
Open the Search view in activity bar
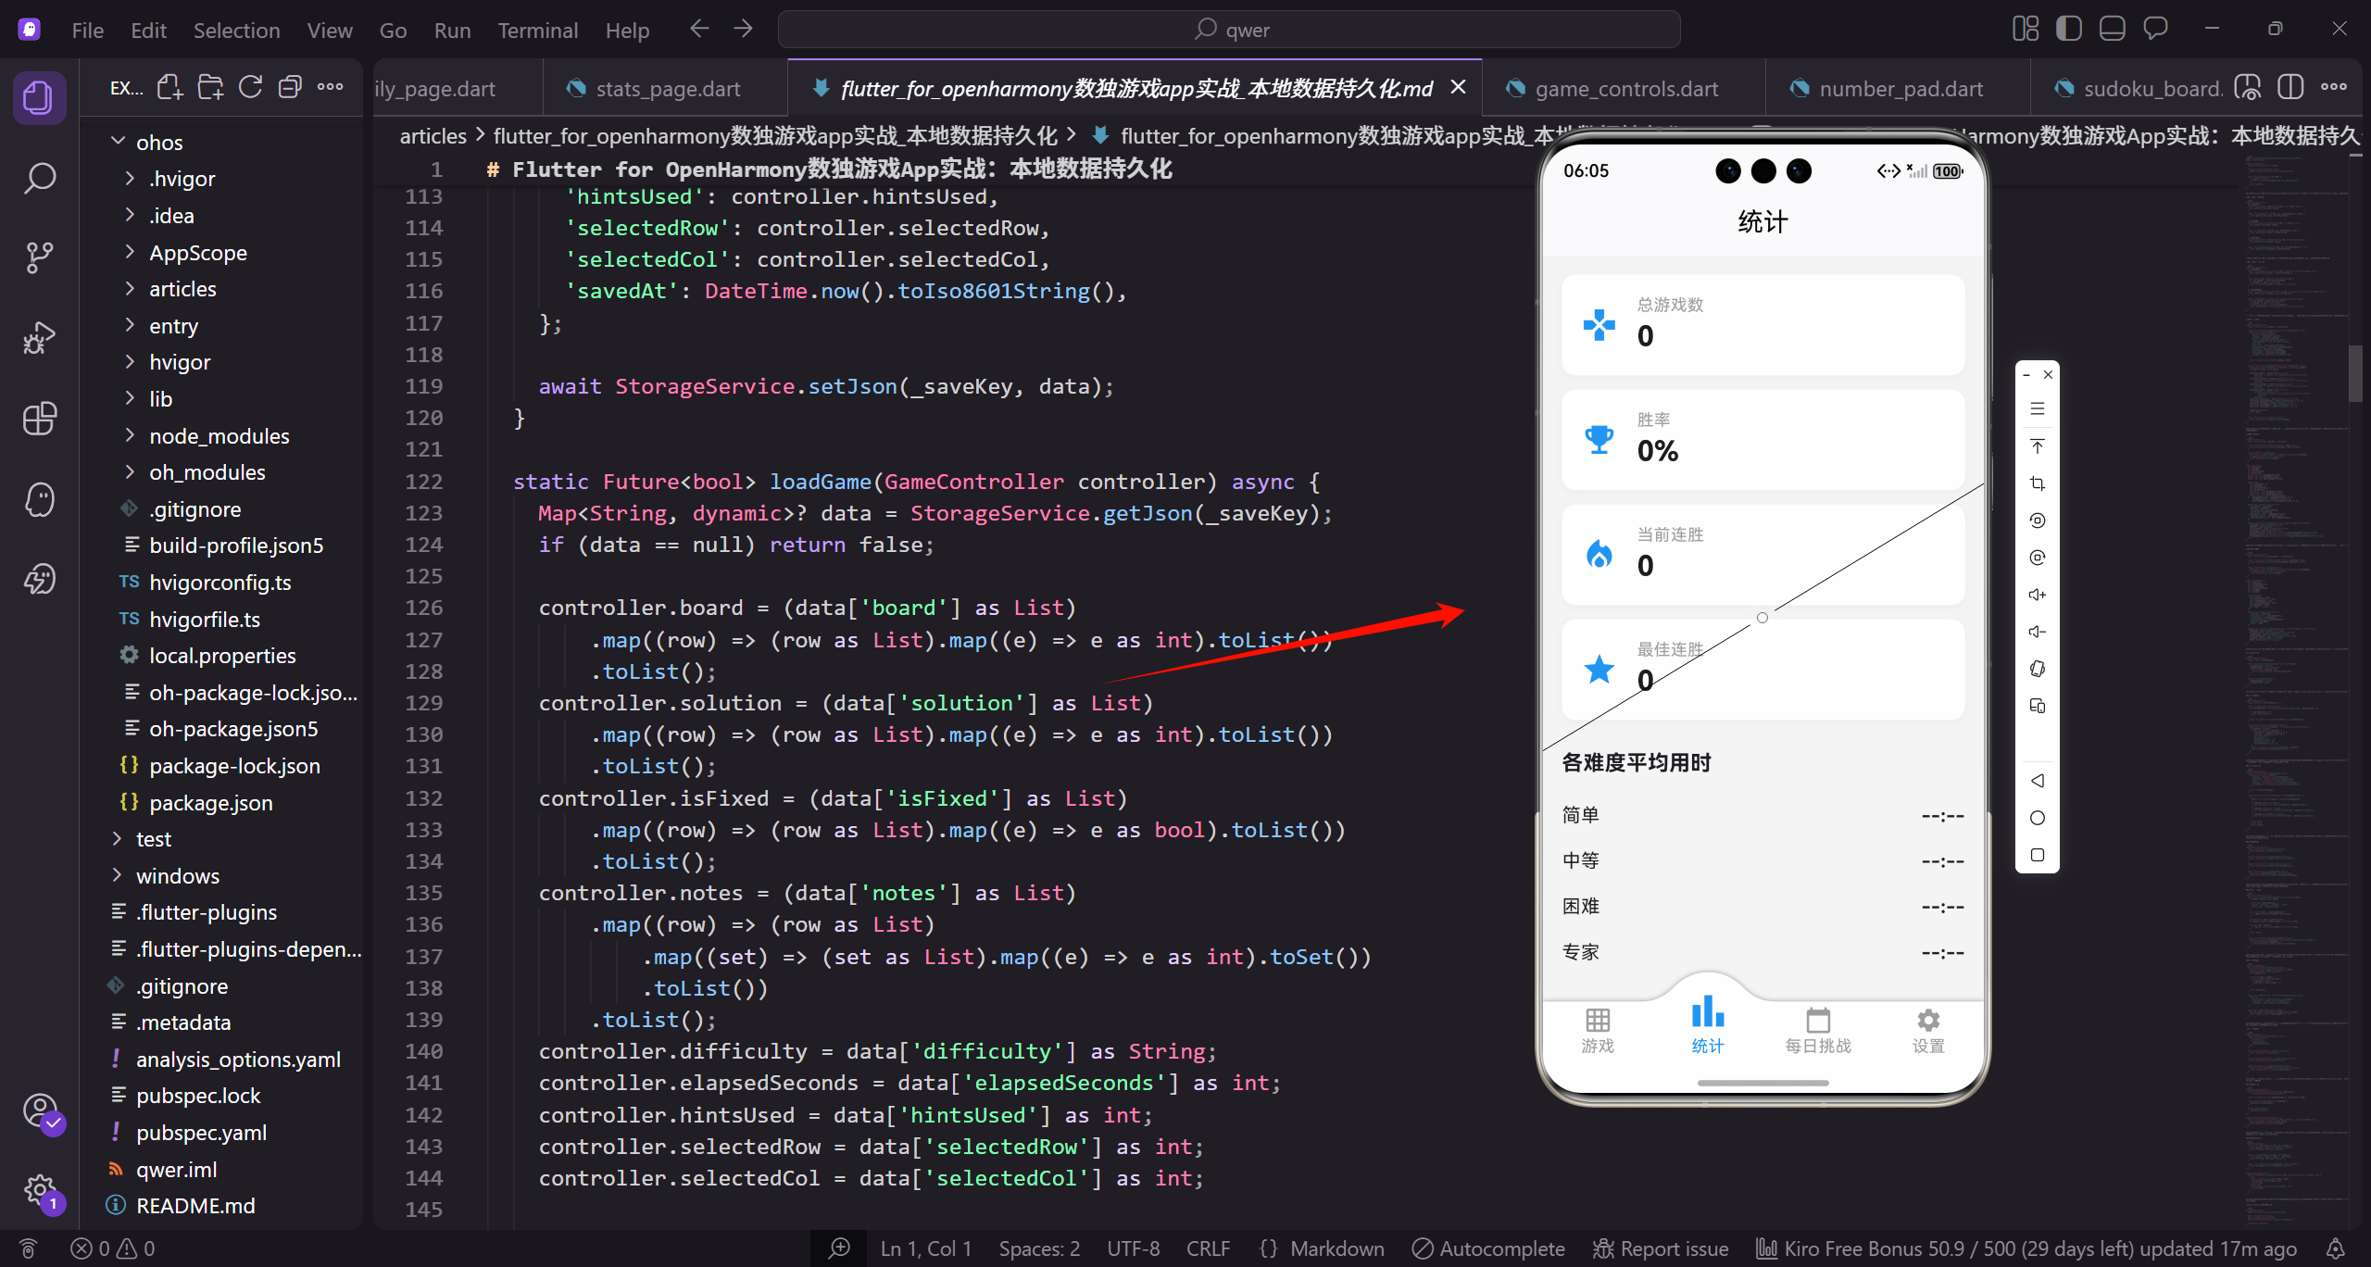coord(39,178)
